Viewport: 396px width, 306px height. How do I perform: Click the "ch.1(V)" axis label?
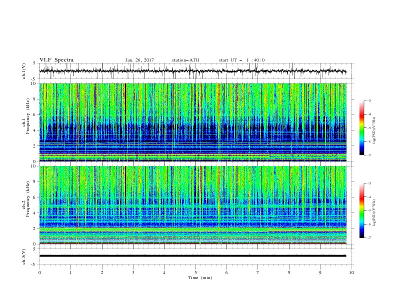click(x=24, y=71)
